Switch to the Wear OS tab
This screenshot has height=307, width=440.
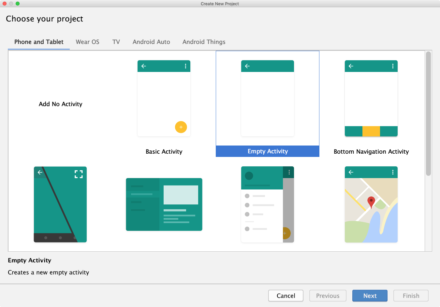click(x=87, y=42)
